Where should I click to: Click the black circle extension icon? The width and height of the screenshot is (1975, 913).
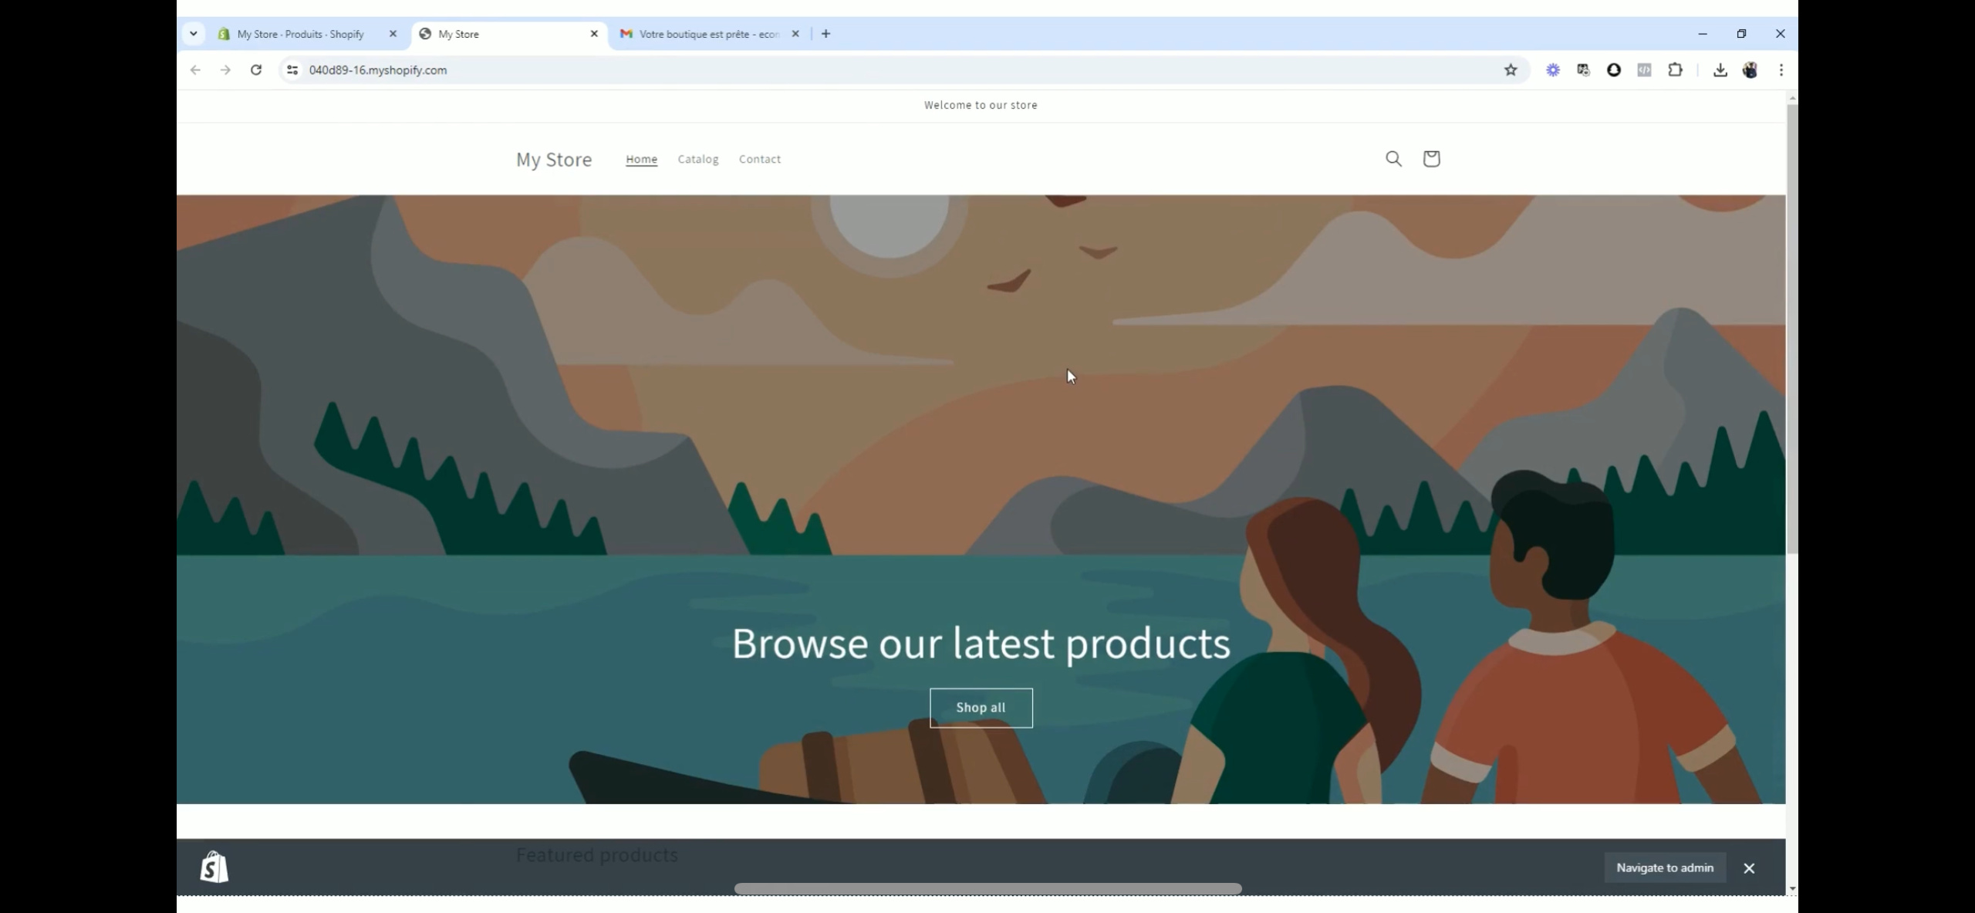point(1614,70)
